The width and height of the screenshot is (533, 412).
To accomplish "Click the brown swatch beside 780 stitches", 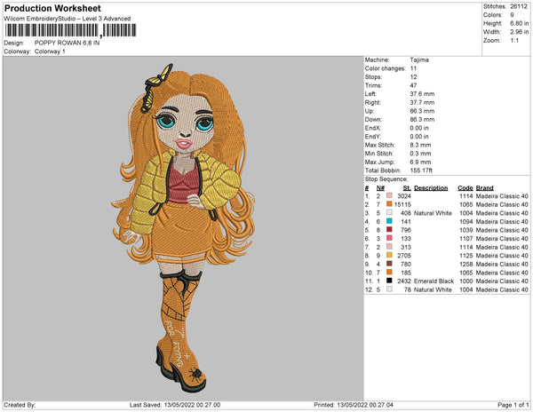I will tap(389, 264).
